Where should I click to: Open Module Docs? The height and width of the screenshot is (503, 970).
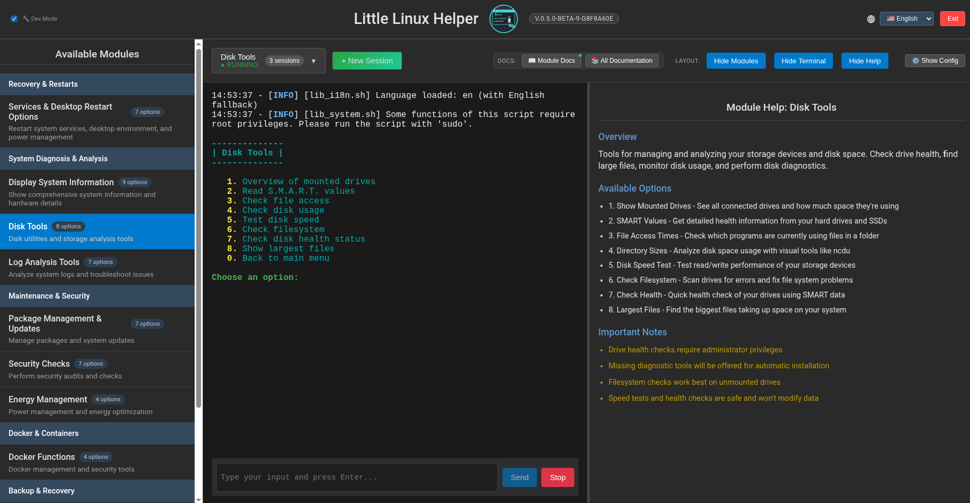551,61
